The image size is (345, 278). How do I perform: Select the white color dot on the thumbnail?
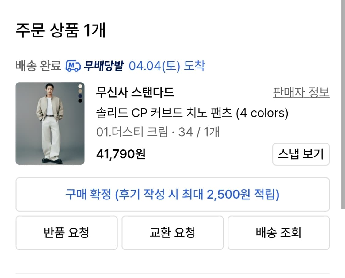click(80, 86)
